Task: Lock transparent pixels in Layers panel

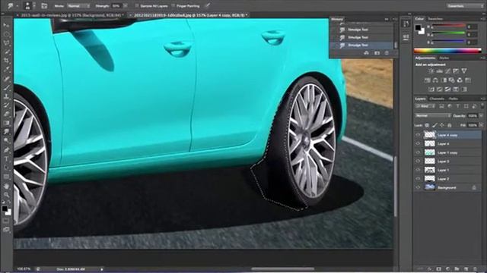Action: click(x=428, y=125)
